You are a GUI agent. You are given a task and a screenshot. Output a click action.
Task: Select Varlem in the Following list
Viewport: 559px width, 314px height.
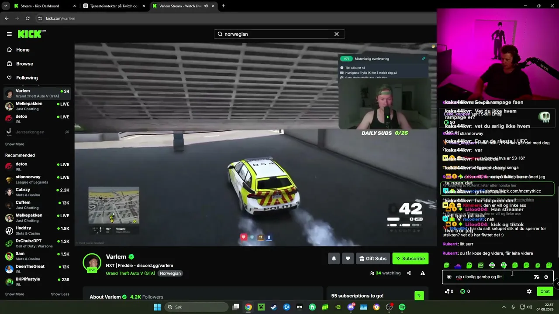(38, 93)
